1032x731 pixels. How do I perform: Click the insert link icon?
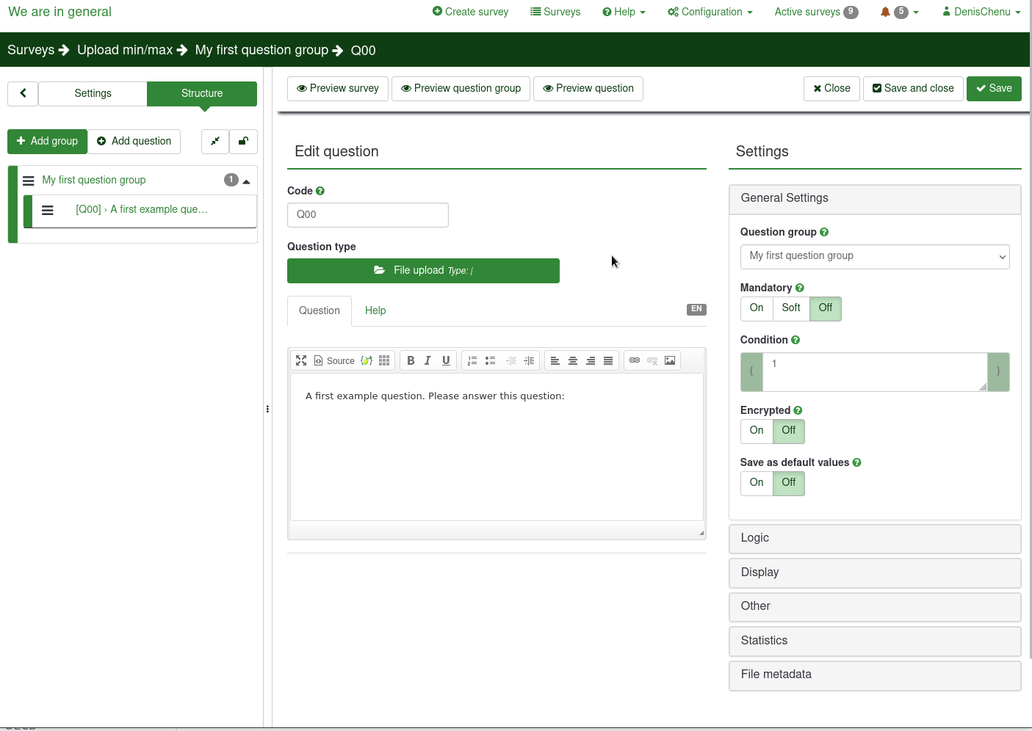point(635,360)
